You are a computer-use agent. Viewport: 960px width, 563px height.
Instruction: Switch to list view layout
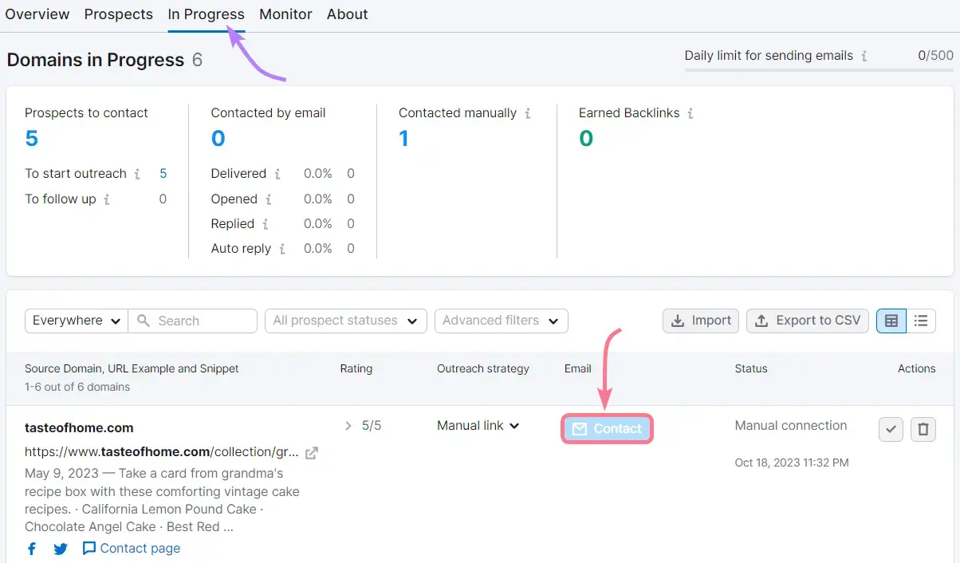(x=921, y=320)
